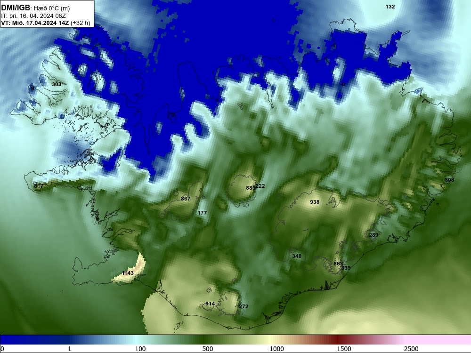Click the map value 335
This screenshot has height=353, width=471.
[x=346, y=268]
